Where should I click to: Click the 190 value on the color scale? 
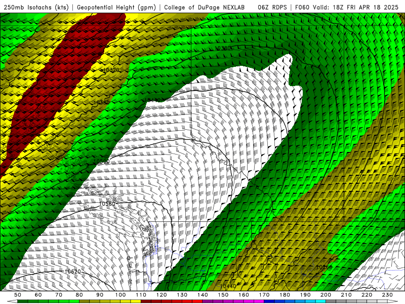[x=305, y=295]
